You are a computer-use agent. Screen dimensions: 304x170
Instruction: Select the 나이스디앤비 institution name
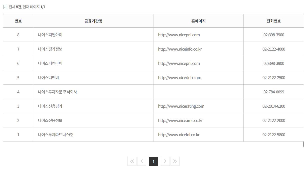click(x=48, y=78)
